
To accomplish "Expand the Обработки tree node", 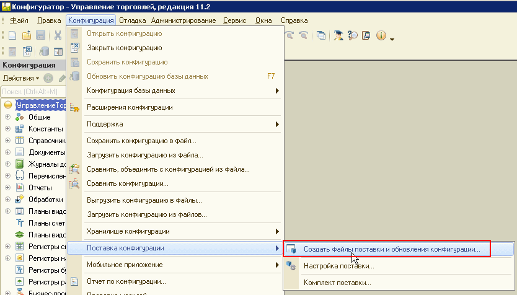I will [7, 200].
